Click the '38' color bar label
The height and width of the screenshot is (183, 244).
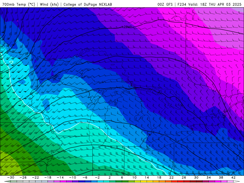pyautogui.click(x=221, y=178)
